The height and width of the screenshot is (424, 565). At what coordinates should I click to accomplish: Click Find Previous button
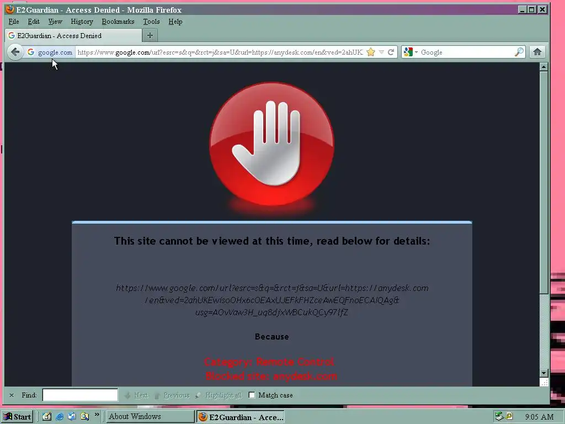pyautogui.click(x=172, y=395)
